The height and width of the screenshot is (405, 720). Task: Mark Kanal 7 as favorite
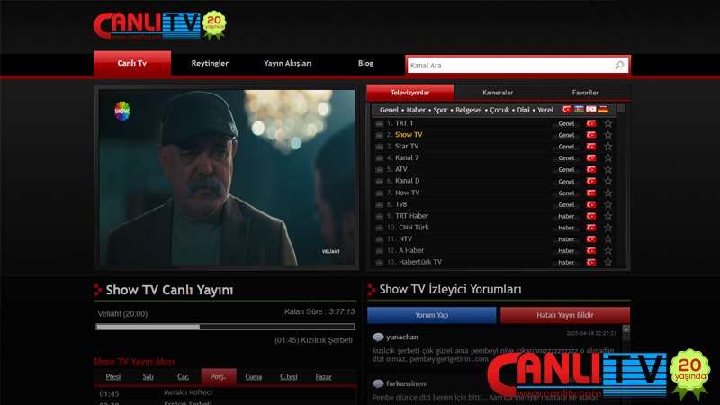[x=608, y=158]
